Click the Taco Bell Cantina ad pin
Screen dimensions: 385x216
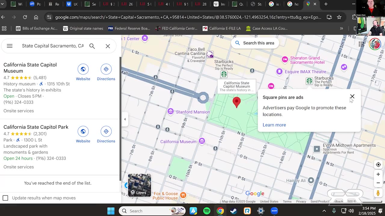point(210,55)
